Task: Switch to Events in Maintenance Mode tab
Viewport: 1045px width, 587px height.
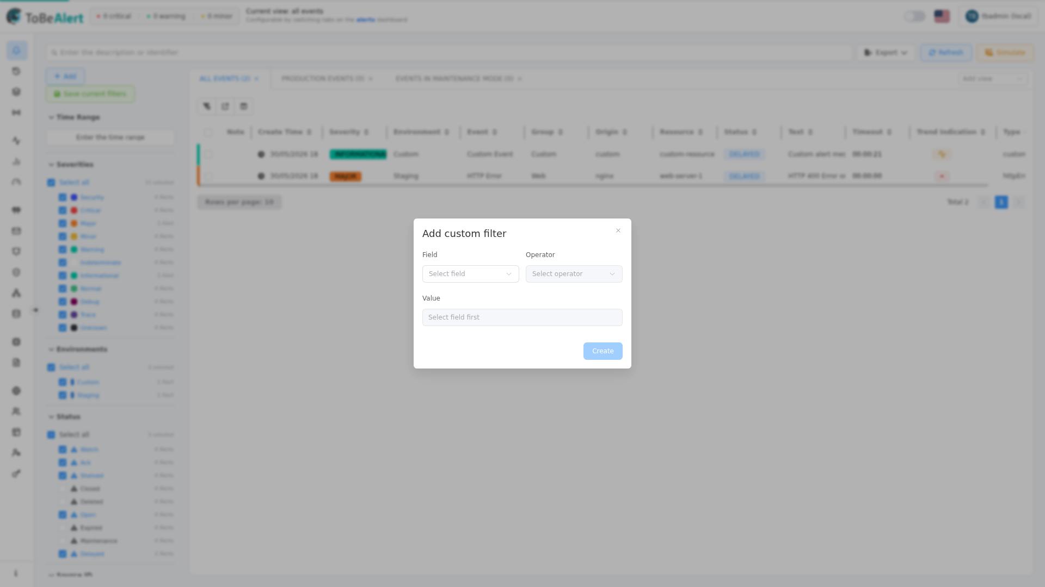Action: (x=454, y=79)
